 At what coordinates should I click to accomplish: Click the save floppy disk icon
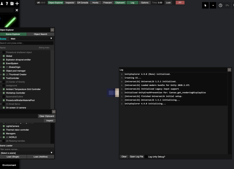coord(12,3)
